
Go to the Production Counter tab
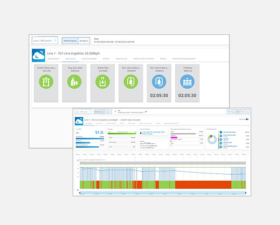(144, 58)
